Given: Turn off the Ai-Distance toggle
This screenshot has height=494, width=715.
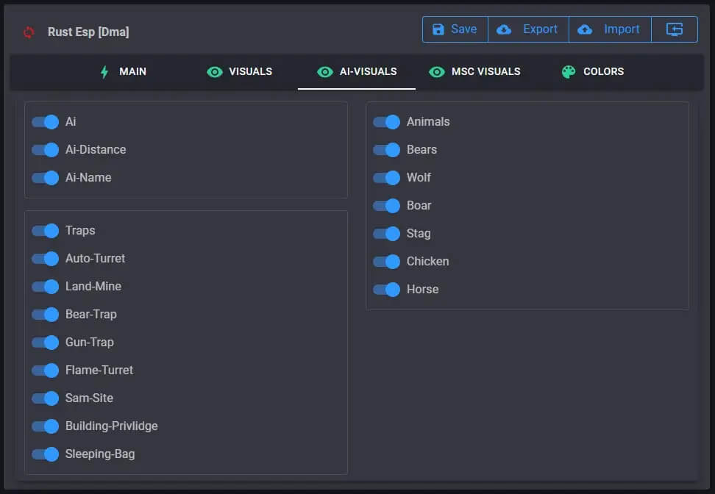Looking at the screenshot, I should (x=46, y=150).
